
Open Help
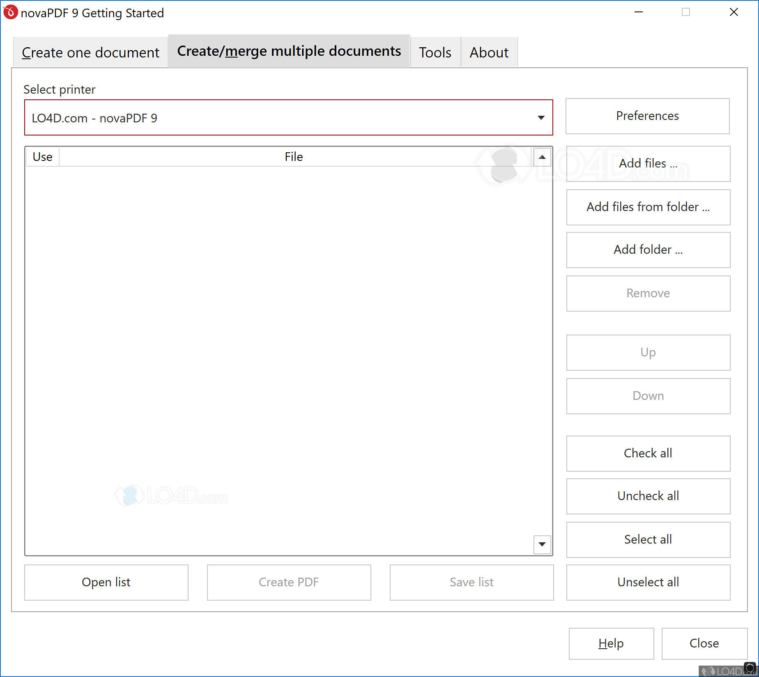click(612, 644)
